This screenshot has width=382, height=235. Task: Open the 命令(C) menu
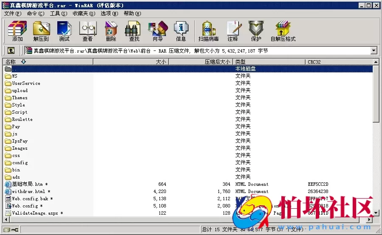coord(36,14)
